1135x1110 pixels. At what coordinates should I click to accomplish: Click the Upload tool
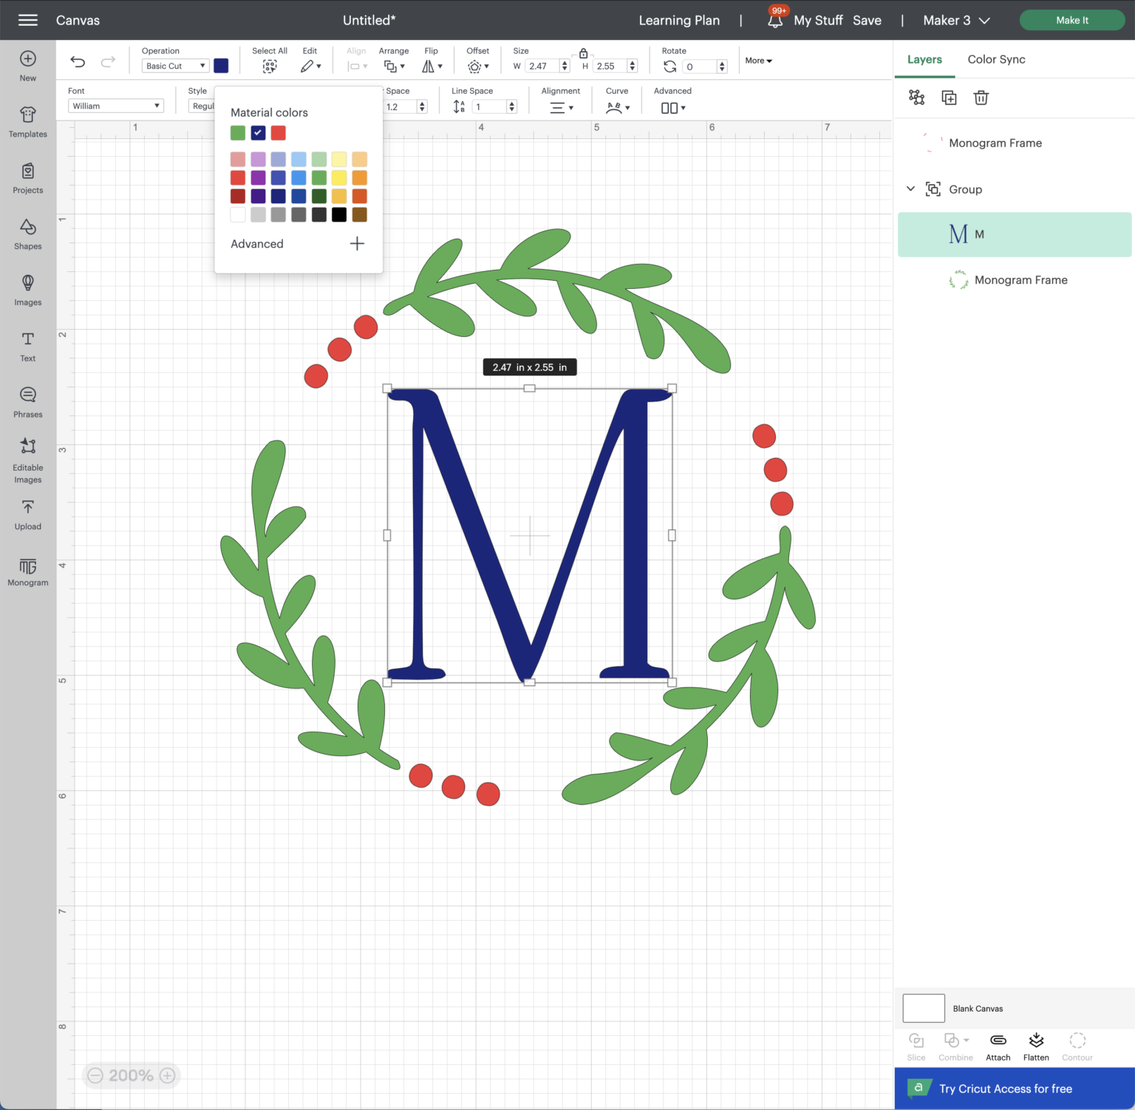[x=27, y=514]
